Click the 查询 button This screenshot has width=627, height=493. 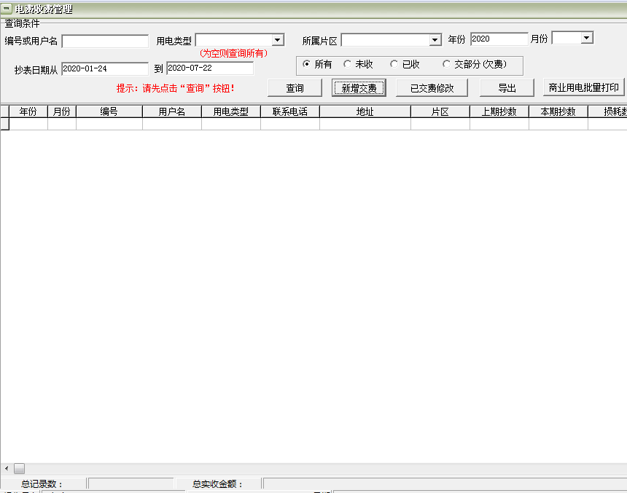[x=295, y=88]
